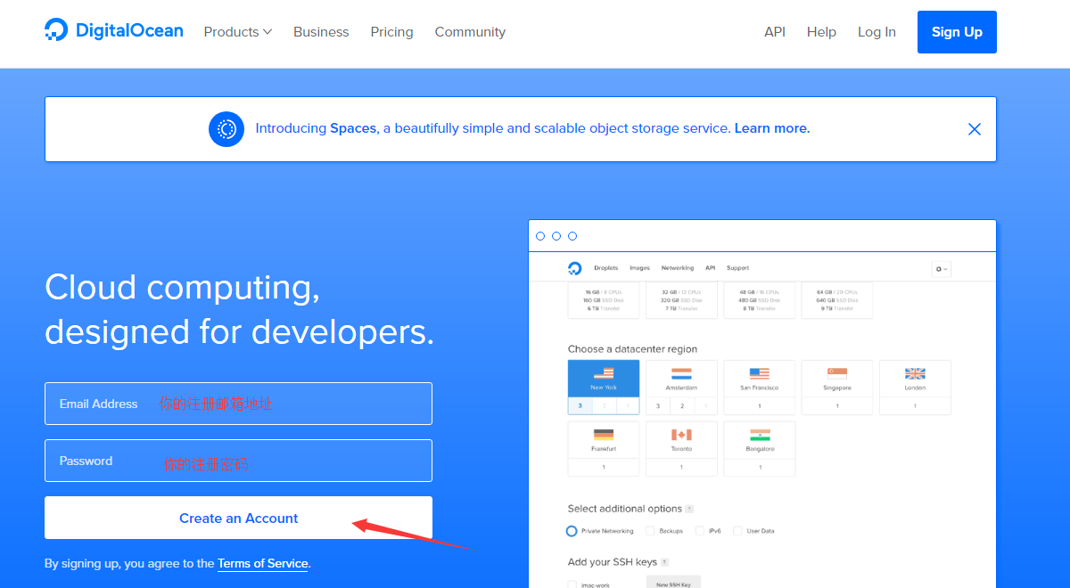The image size is (1070, 588).
Task: Select datacenter number 1 under Toronto
Action: 681,467
